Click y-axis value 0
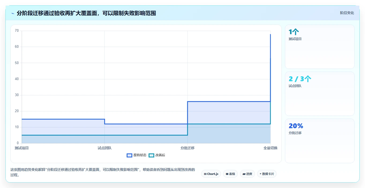 pos(18,143)
